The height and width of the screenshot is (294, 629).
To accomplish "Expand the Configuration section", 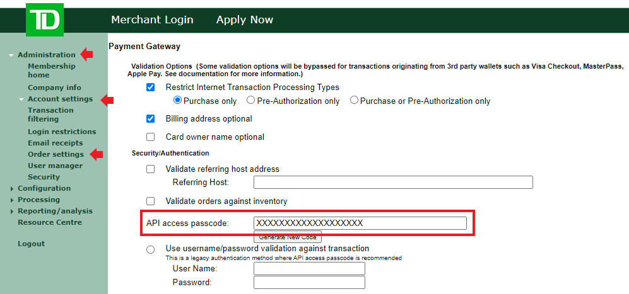I will point(12,189).
